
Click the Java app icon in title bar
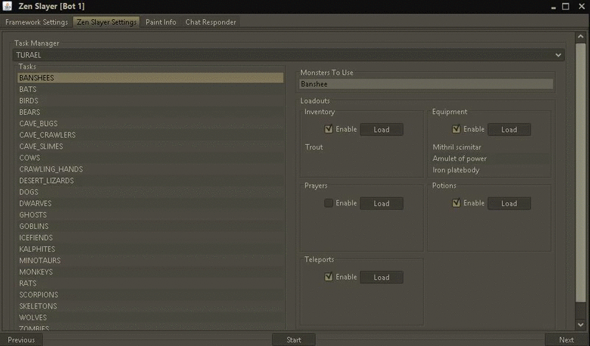click(7, 6)
